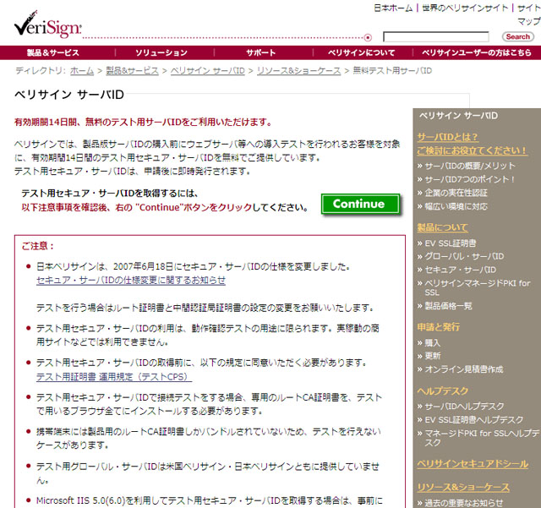Open sidebar item 幅広い環境に対応

456,206
